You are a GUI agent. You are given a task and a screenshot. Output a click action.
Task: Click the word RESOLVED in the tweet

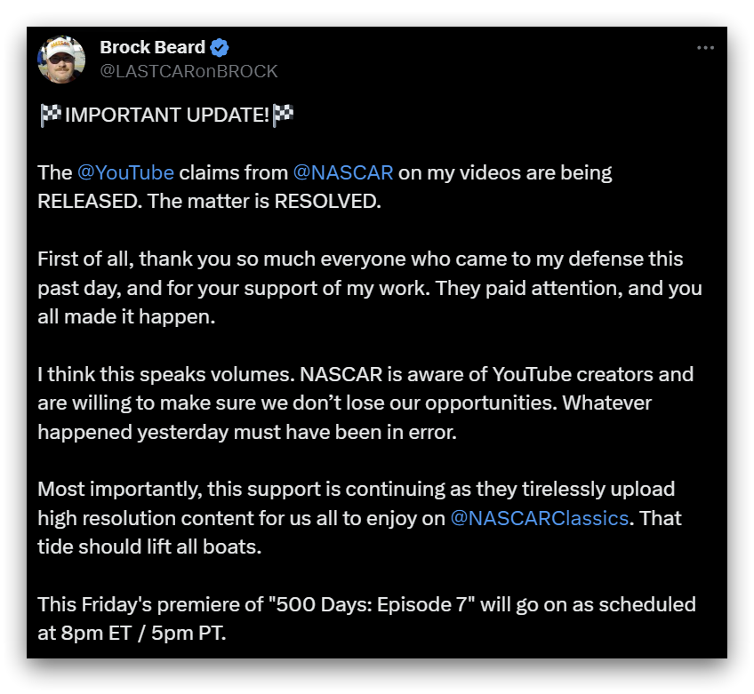click(x=327, y=202)
